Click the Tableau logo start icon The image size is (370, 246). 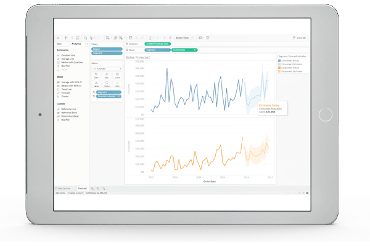coord(58,38)
